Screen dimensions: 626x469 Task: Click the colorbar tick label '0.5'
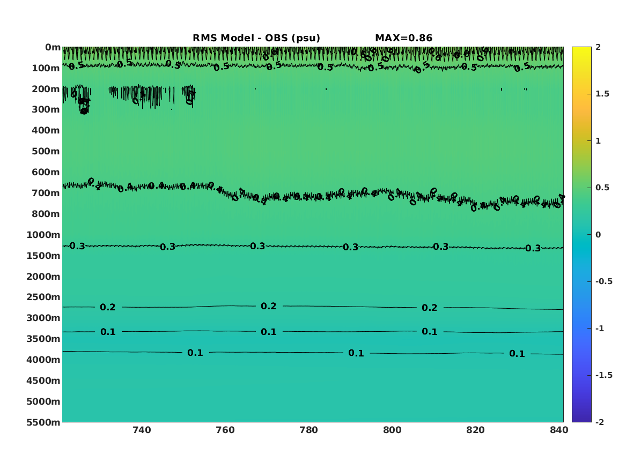(x=602, y=188)
